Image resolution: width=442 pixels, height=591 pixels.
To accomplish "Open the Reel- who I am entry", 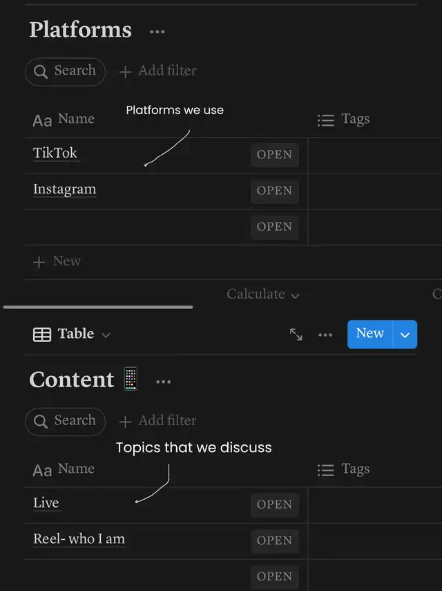I will pos(274,541).
